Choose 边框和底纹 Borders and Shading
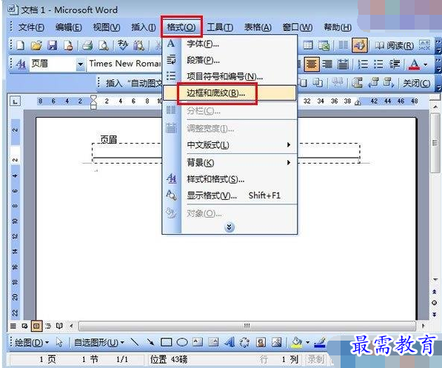 pos(230,93)
